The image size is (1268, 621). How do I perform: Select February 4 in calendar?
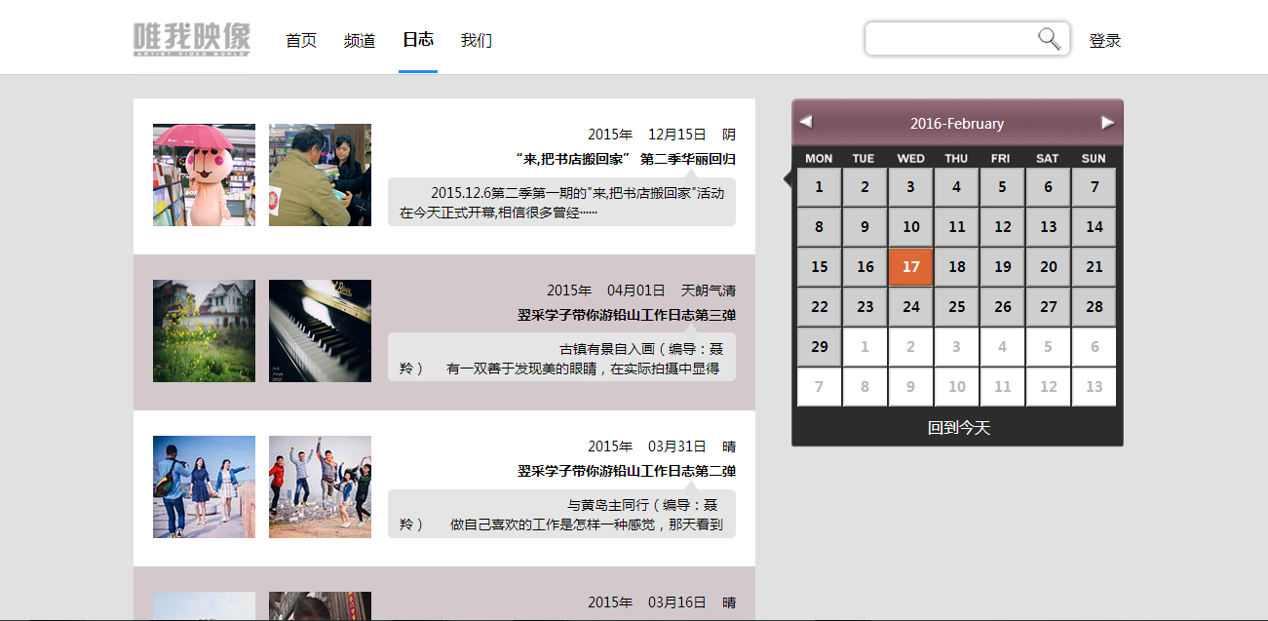[957, 187]
